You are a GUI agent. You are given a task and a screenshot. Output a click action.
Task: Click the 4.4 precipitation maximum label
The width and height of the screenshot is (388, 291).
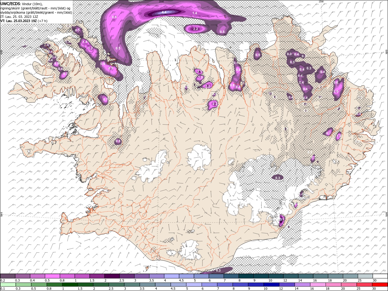tap(164, 12)
